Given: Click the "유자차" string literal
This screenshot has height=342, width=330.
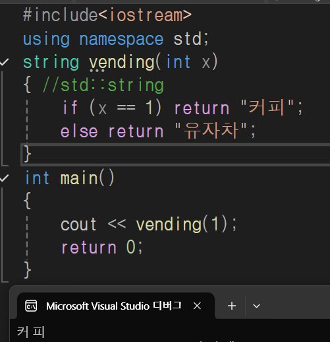Looking at the screenshot, I should point(211,131).
